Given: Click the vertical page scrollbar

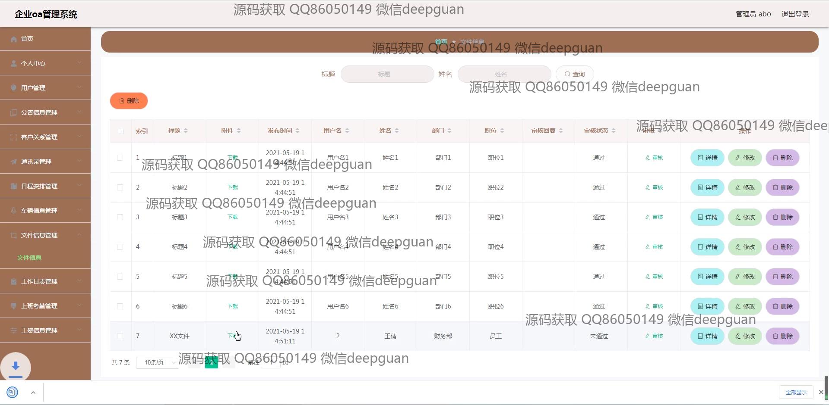Looking at the screenshot, I should click(x=826, y=388).
